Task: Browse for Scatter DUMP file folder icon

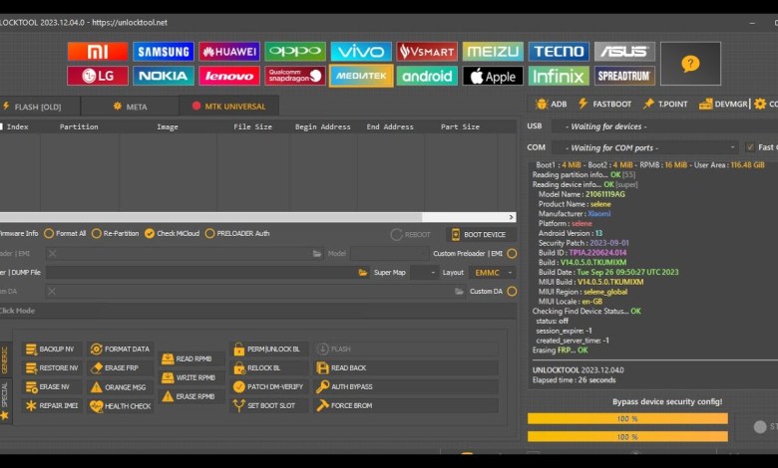Action: [363, 273]
